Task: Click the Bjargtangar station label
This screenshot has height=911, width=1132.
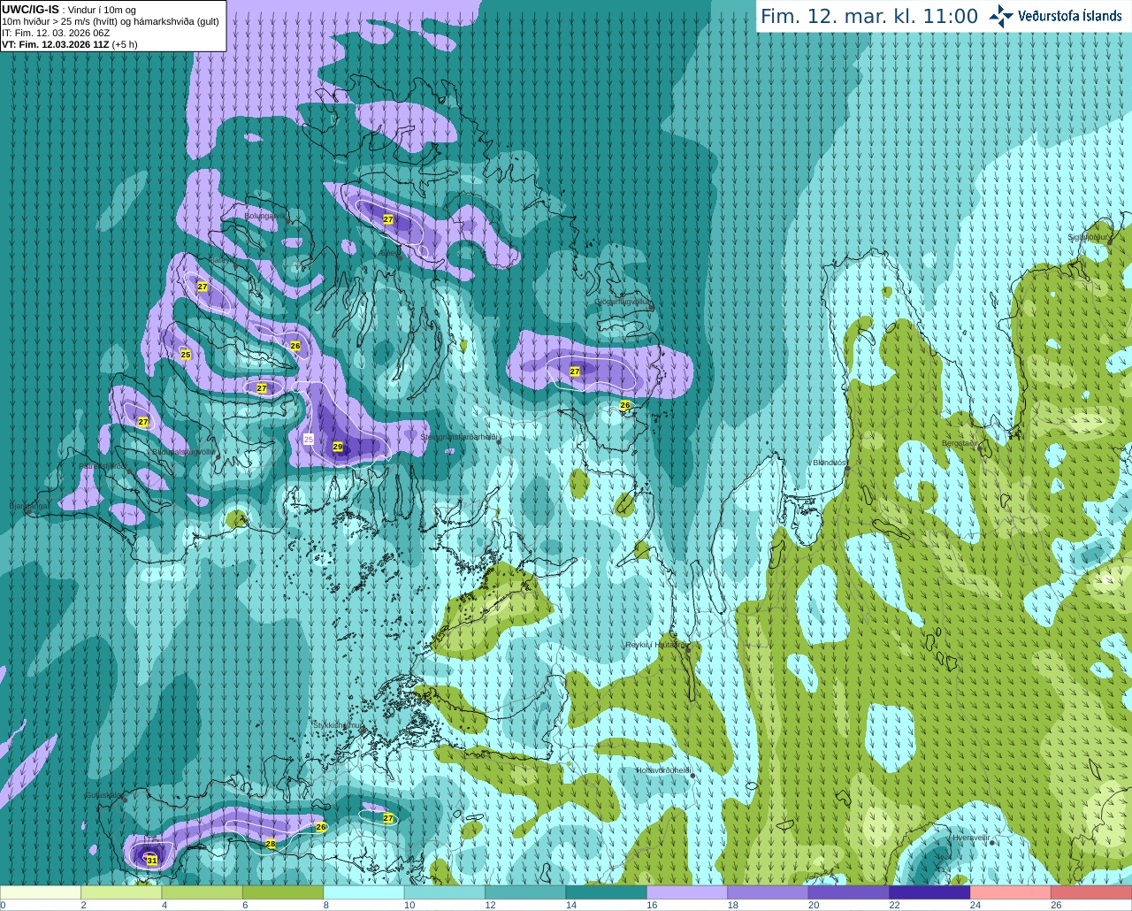Action: [29, 506]
